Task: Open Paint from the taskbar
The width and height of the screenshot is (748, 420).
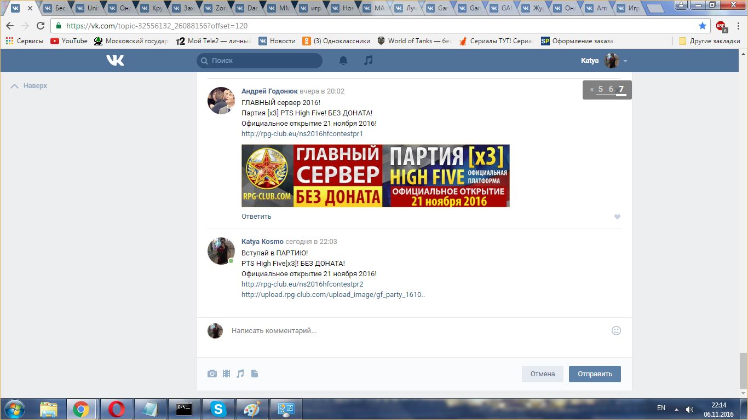Action: [x=252, y=409]
